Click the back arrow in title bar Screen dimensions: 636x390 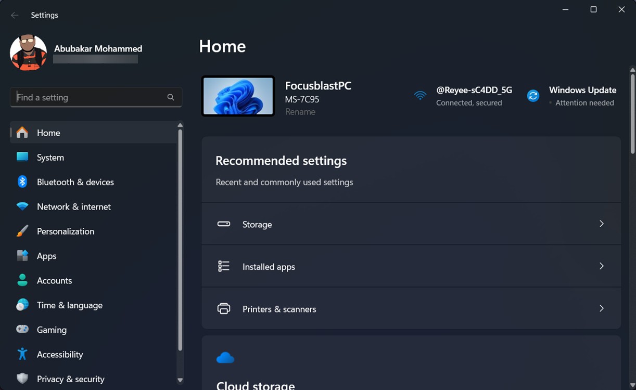click(x=15, y=15)
